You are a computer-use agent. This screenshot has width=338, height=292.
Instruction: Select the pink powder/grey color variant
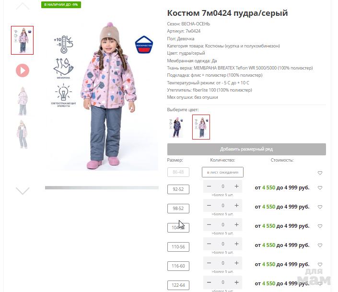point(201,127)
